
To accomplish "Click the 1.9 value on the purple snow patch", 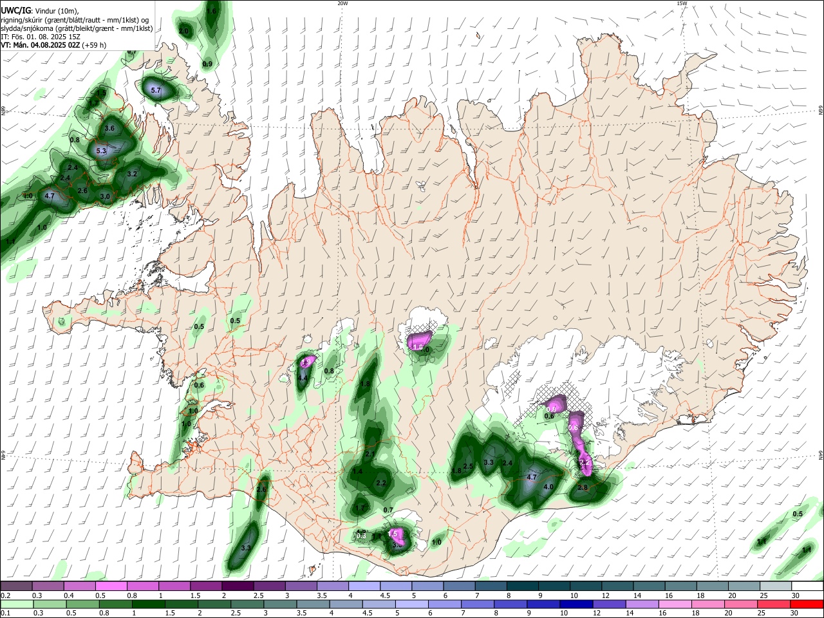I will tap(306, 363).
